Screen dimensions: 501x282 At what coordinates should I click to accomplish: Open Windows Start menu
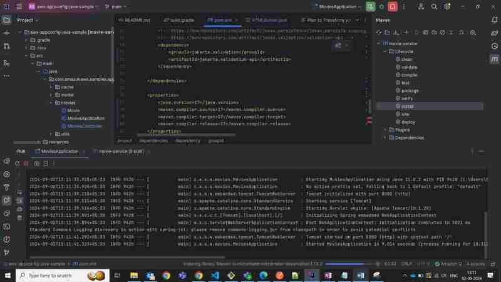coord(8,275)
